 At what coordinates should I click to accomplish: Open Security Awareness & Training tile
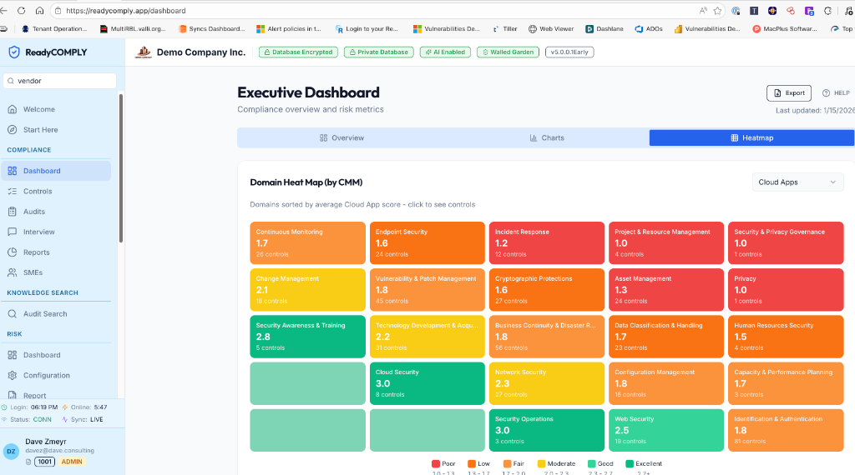click(307, 337)
